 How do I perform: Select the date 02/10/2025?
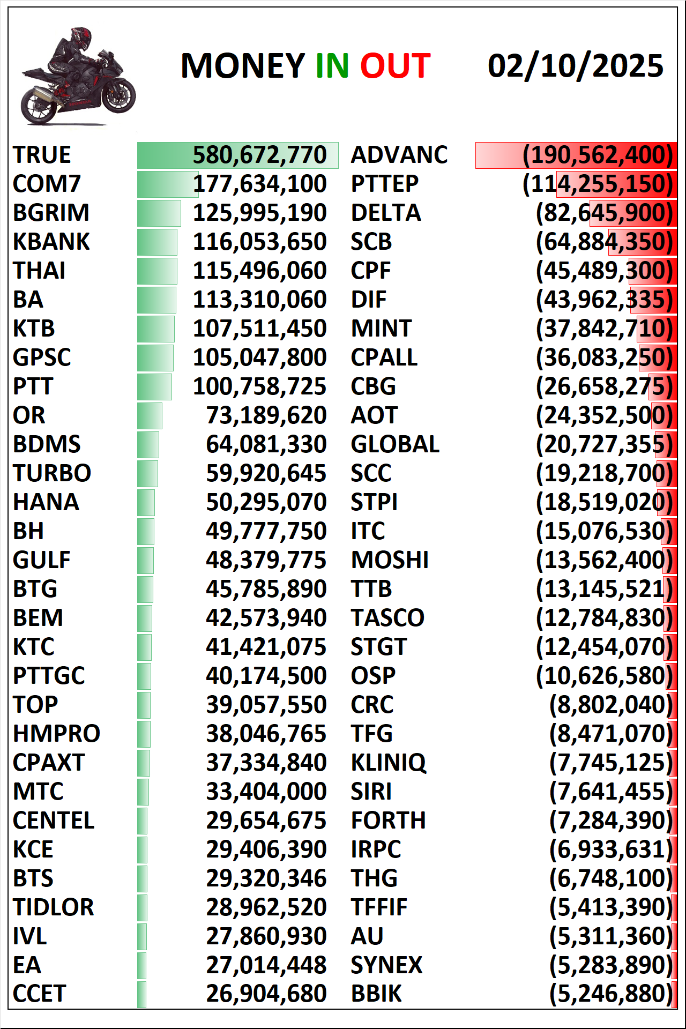(x=575, y=66)
